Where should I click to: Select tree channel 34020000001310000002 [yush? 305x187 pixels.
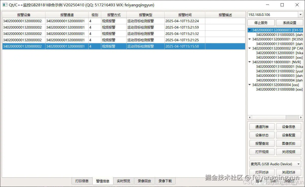point(279,71)
